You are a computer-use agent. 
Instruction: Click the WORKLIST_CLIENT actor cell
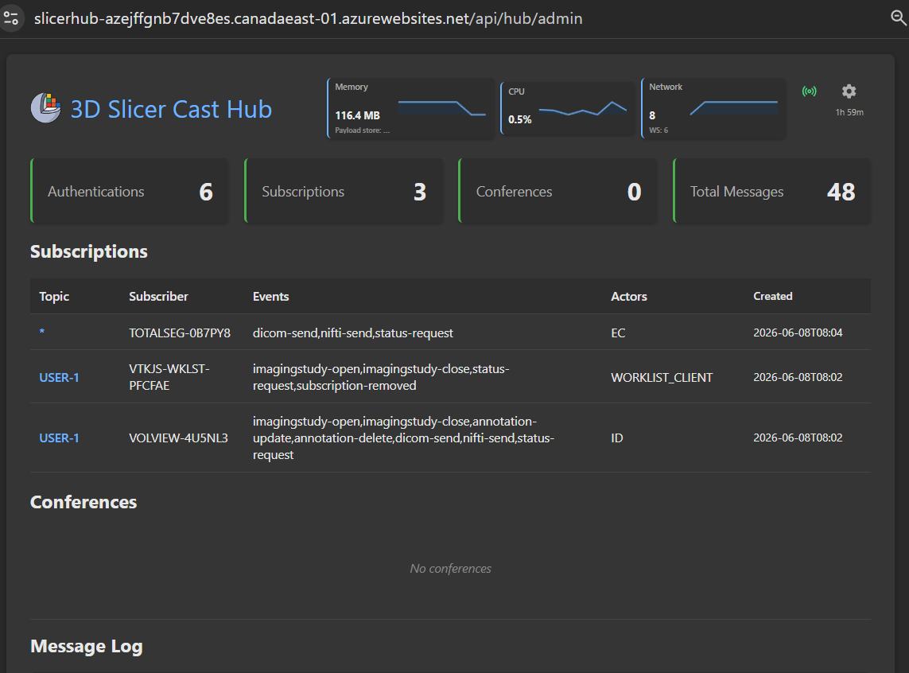click(662, 377)
